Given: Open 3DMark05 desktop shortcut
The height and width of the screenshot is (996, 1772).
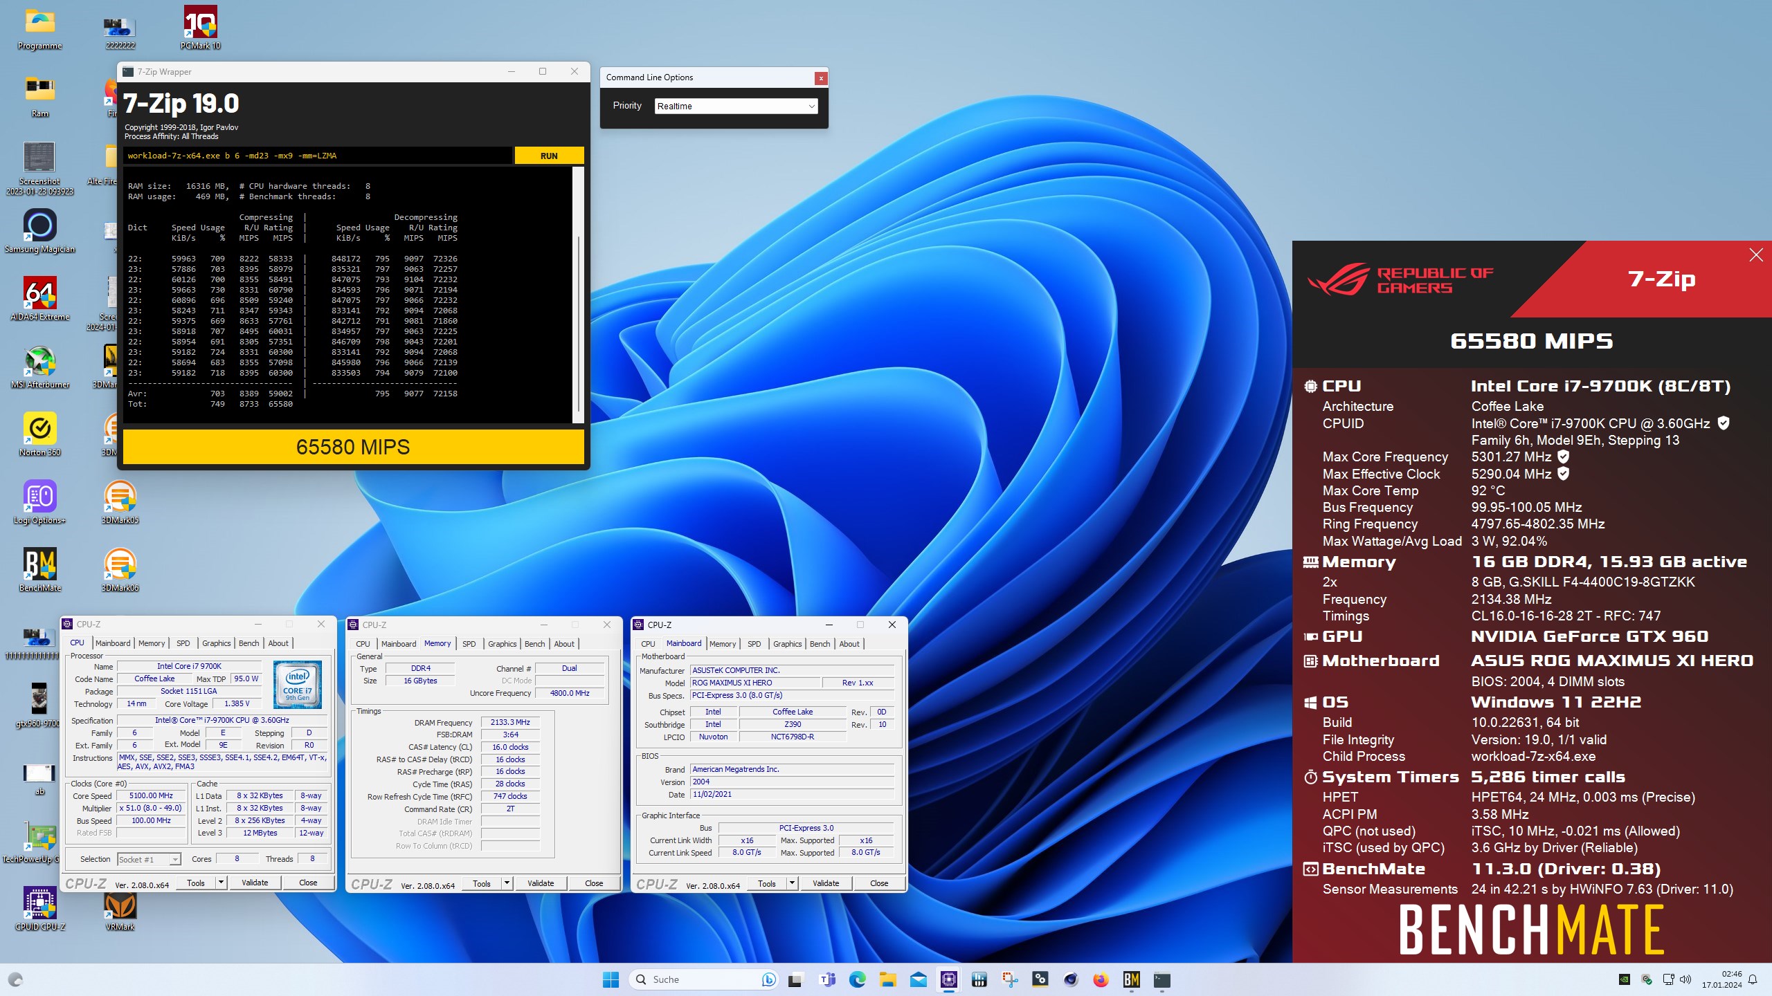Looking at the screenshot, I should click(120, 502).
